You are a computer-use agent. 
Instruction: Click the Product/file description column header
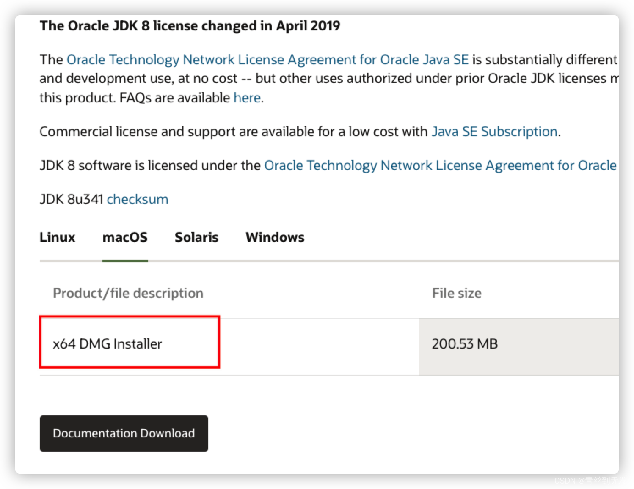(x=128, y=292)
